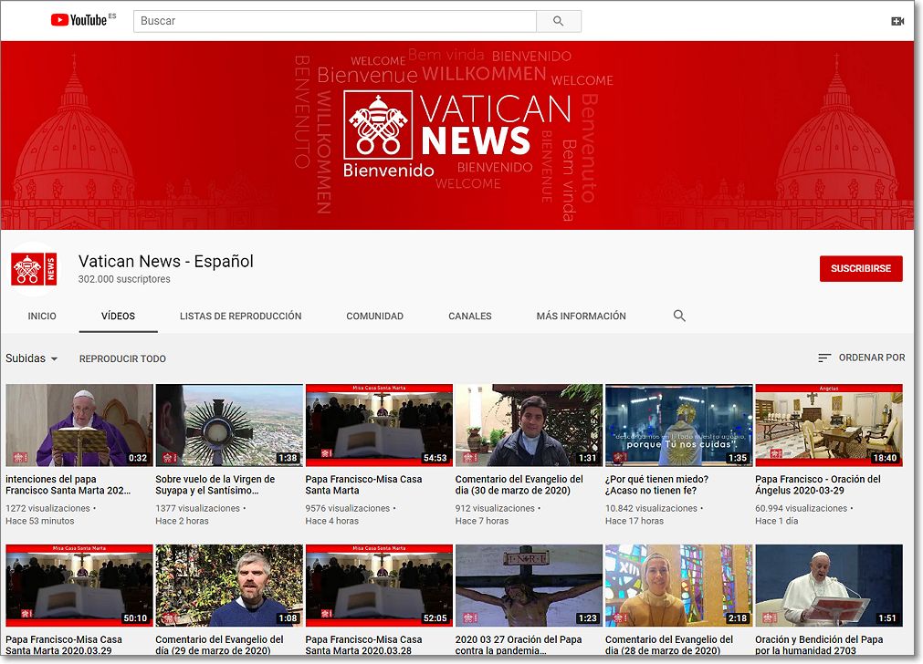923x664 pixels.
Task: Open the 50:10 Misa Casa Santa Marta thumbnail
Action: 79,586
